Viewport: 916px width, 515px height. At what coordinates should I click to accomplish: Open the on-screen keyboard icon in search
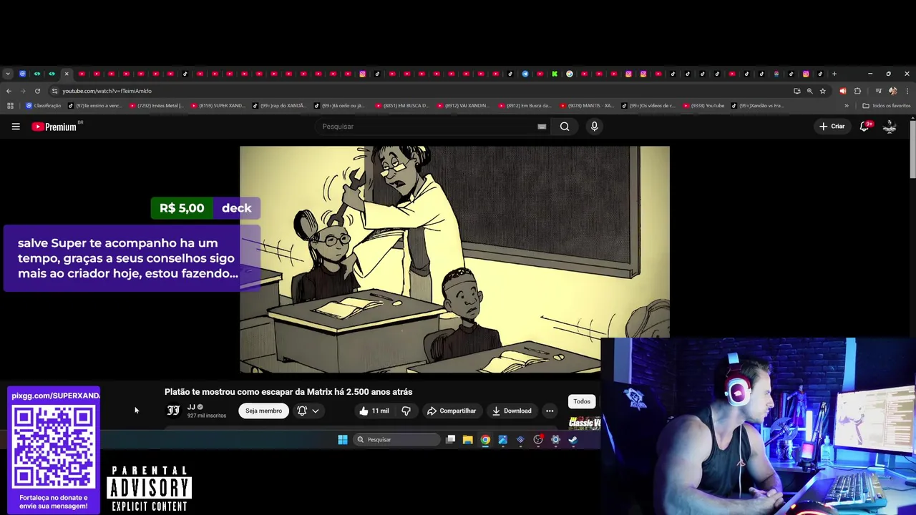pos(542,127)
